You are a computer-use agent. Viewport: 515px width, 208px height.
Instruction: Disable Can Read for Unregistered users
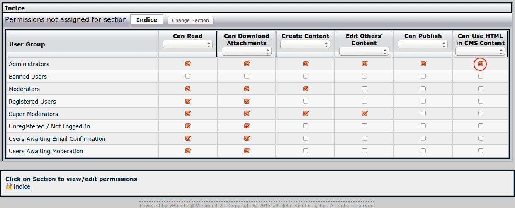(188, 126)
